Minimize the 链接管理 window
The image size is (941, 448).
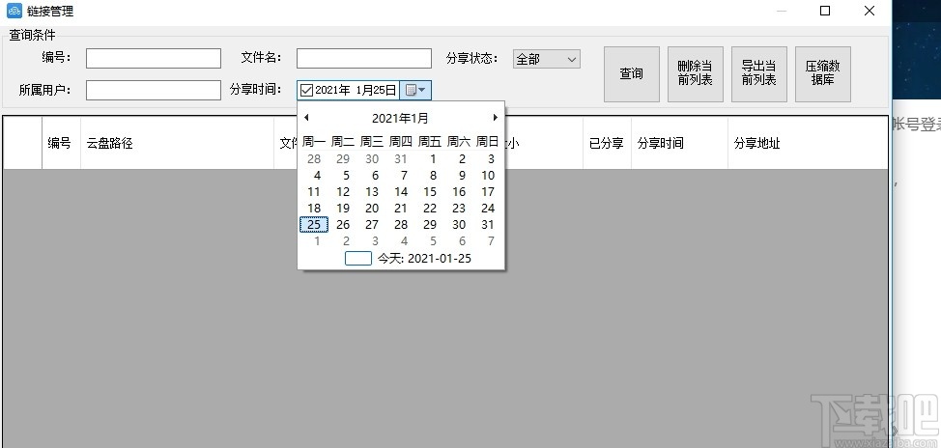click(782, 11)
